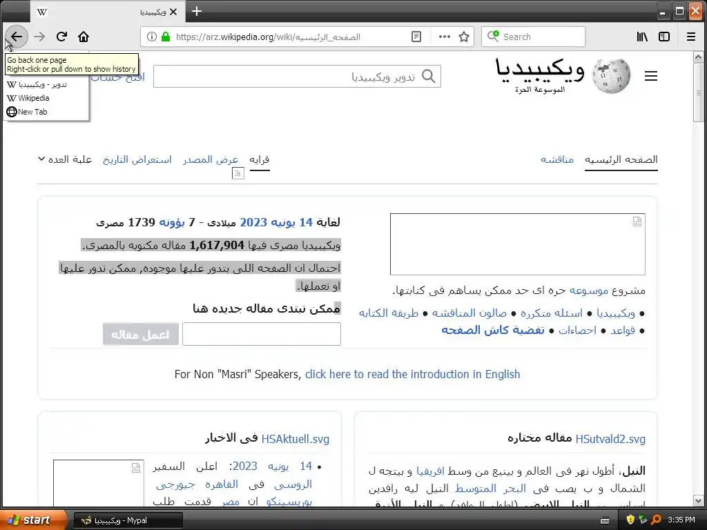Open صالون المناقشه discussion salon link
The height and width of the screenshot is (530, 707).
469,313
